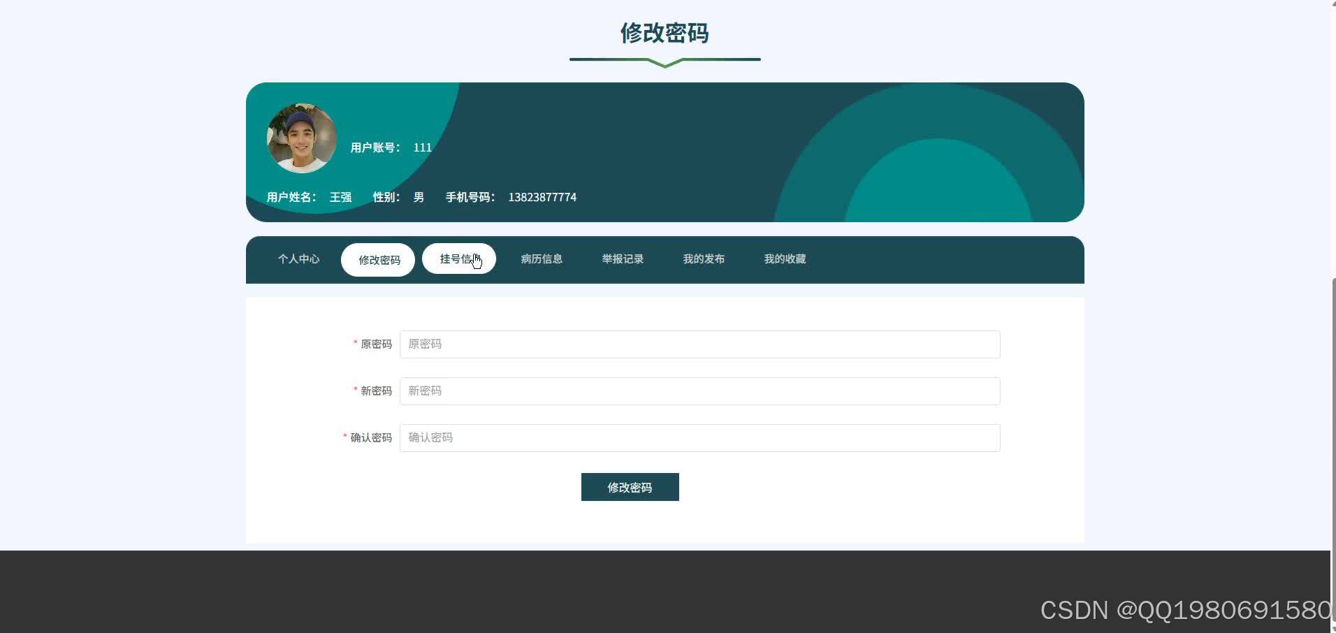Click the 确认密码 input field
Viewport: 1336px width, 633px height.
[698, 437]
